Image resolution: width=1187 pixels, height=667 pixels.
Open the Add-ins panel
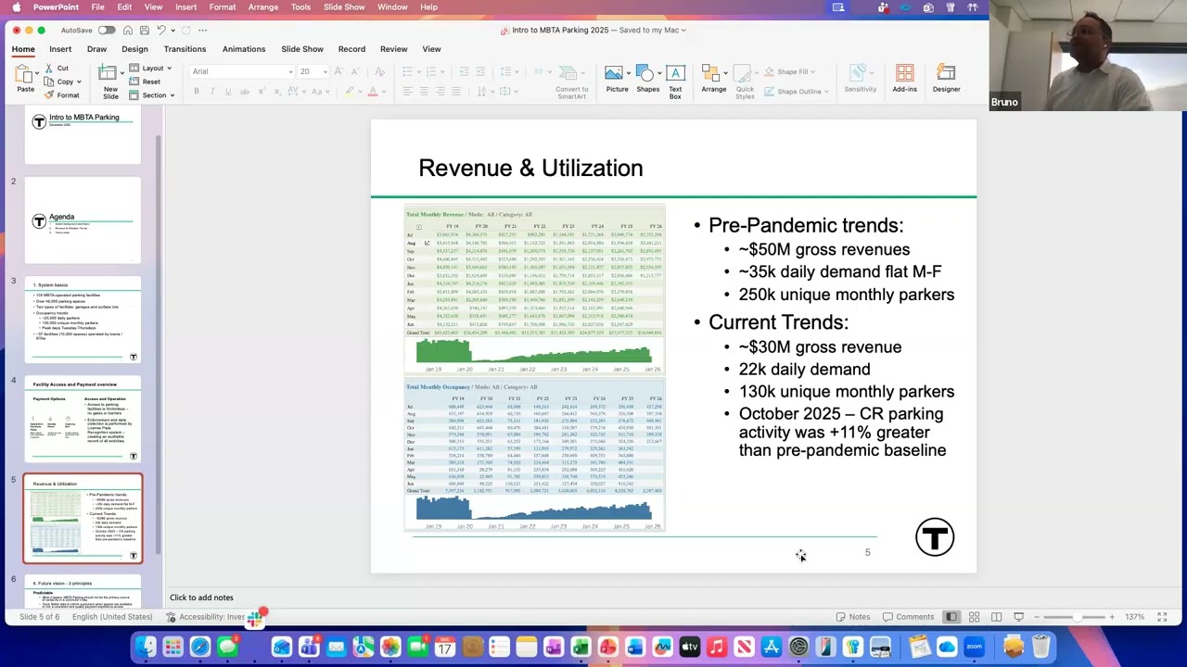pos(904,80)
